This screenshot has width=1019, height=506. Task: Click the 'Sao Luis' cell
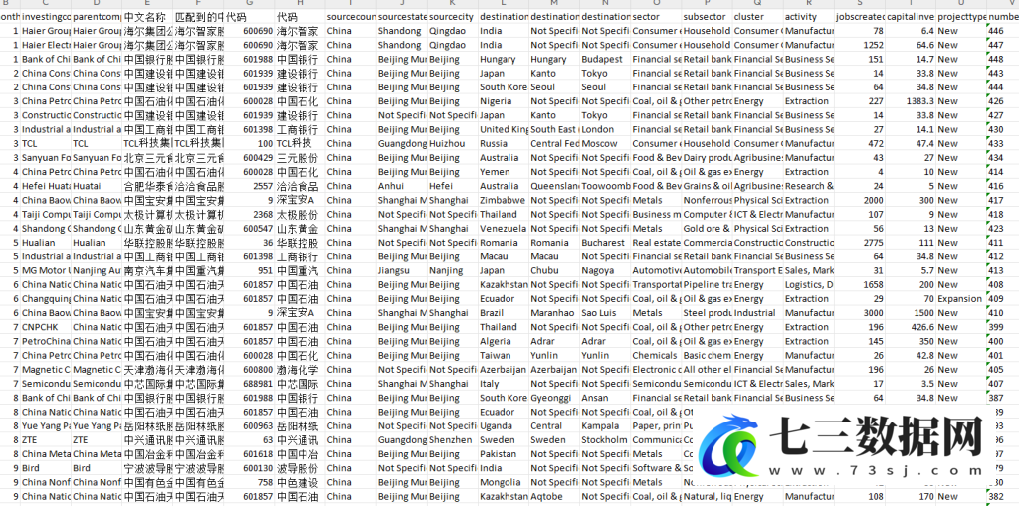(x=605, y=313)
